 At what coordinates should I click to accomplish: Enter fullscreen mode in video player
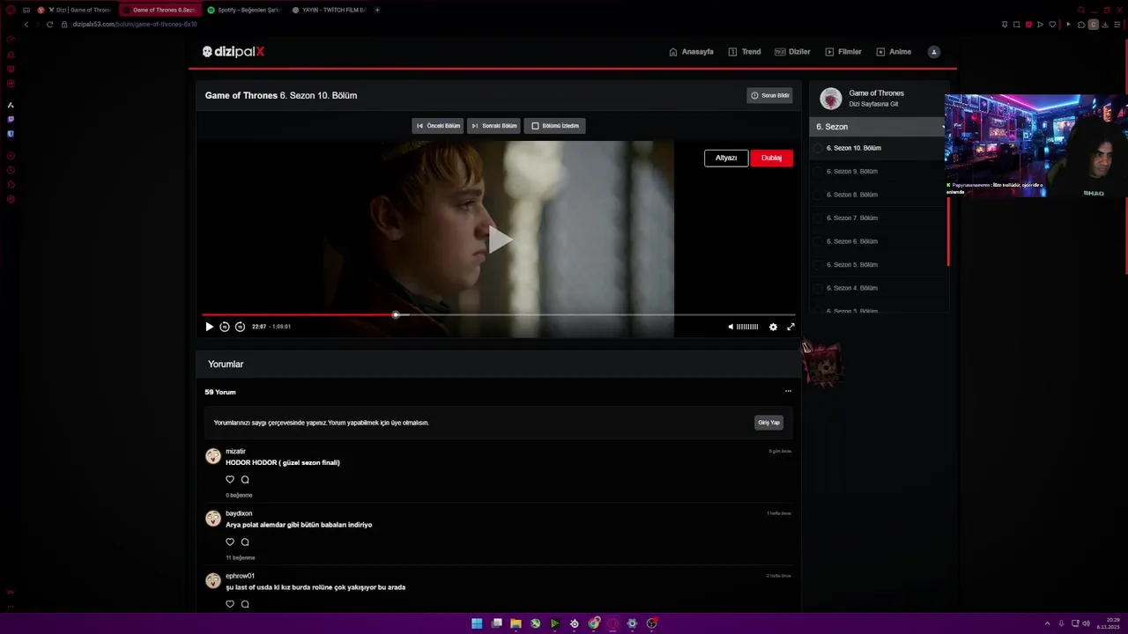coord(790,327)
